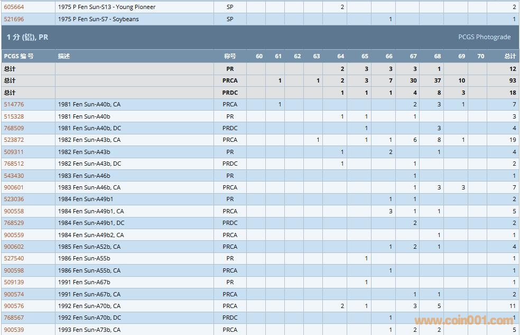The height and width of the screenshot is (335, 520).
Task: Click PCGS number 523872
Action: tap(14, 140)
